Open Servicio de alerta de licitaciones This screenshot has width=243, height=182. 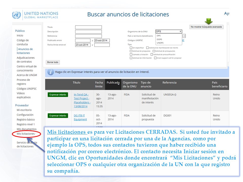27,144
